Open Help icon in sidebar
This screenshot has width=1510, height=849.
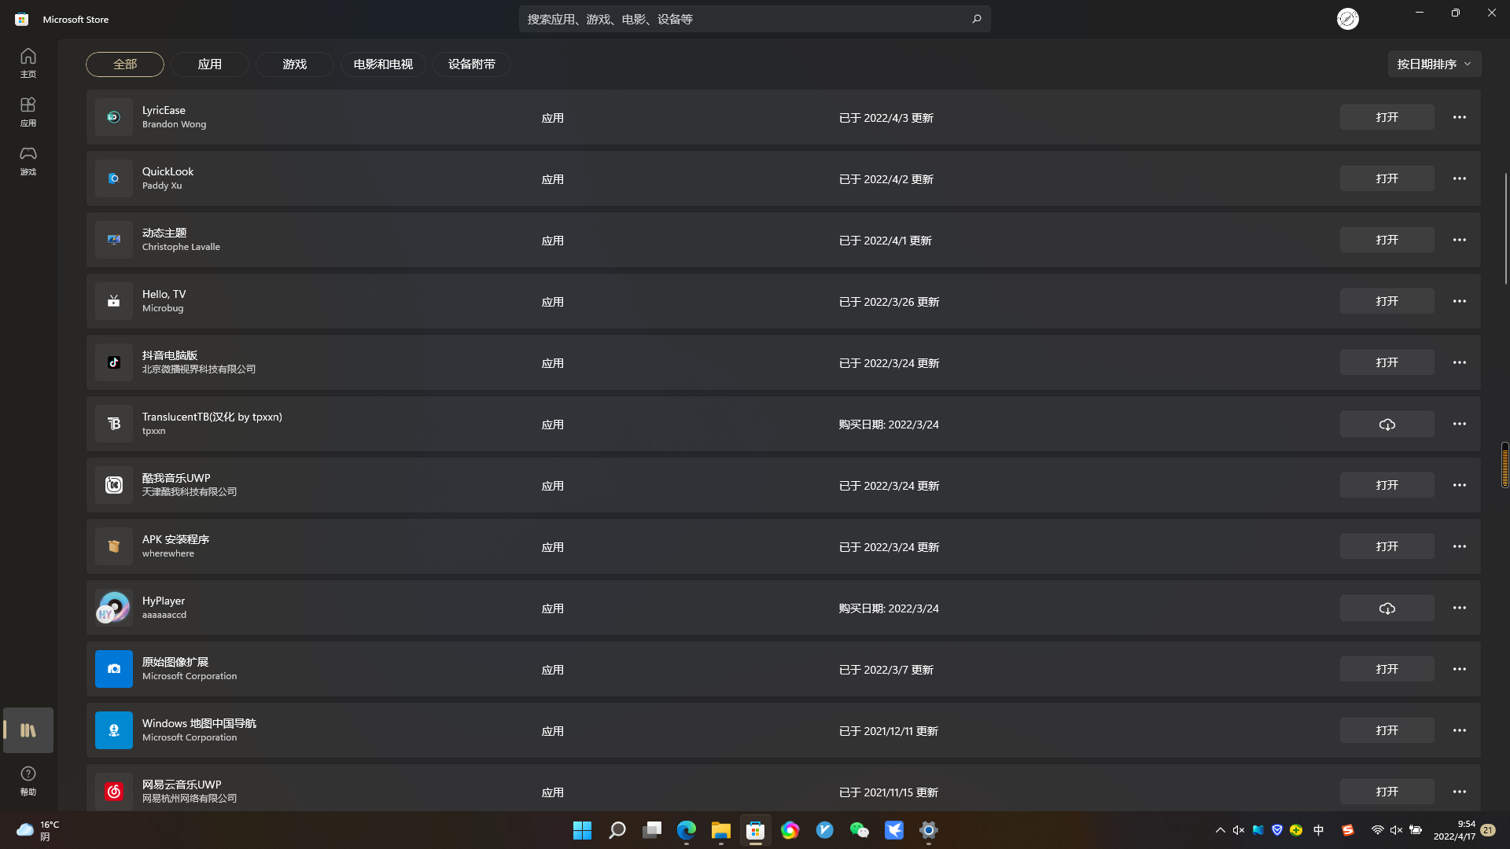click(28, 780)
